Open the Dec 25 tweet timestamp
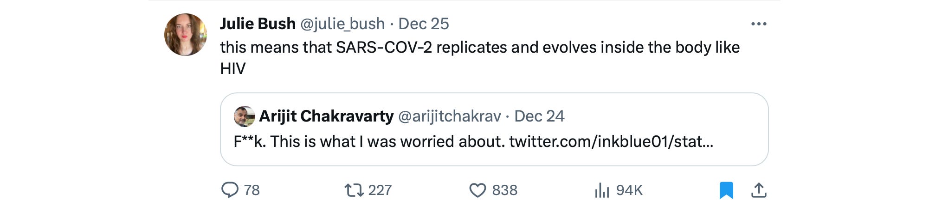Image resolution: width=929 pixels, height=207 pixels. point(424,24)
